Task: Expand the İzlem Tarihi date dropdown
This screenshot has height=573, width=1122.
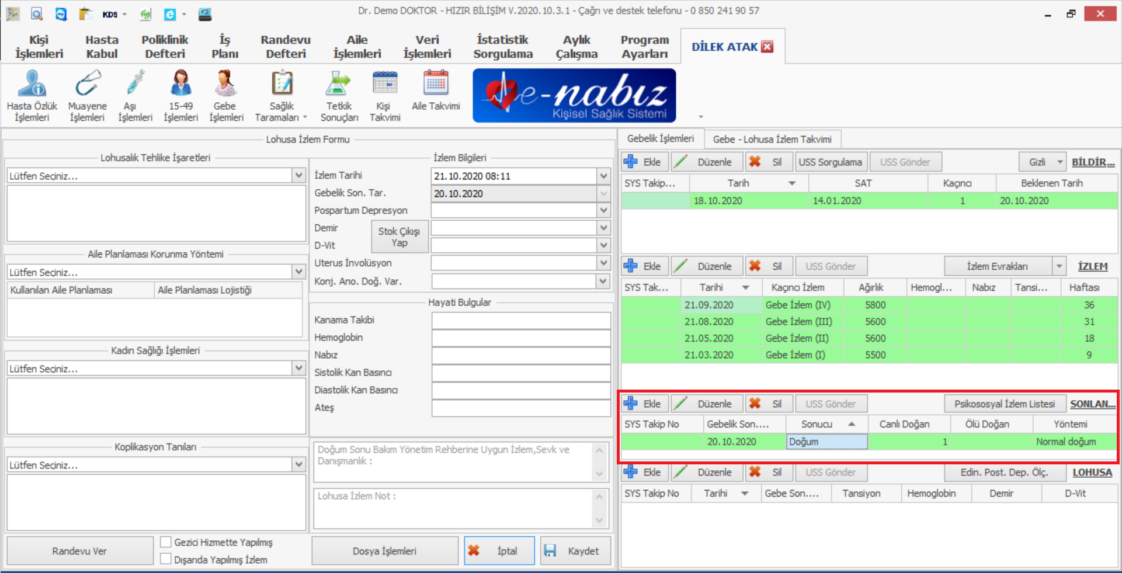Action: pos(603,176)
